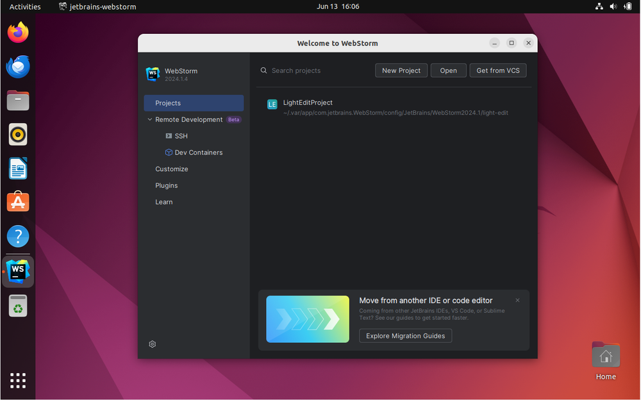Viewport: 641px width, 400px height.
Task: Click the New Project button
Action: click(x=401, y=71)
